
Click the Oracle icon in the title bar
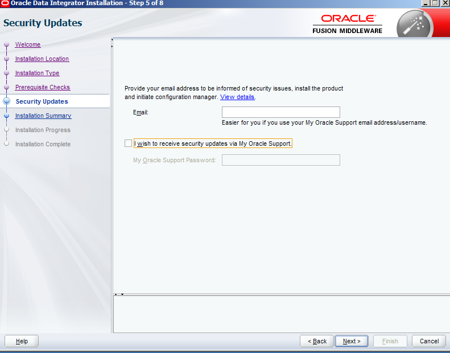5,3
